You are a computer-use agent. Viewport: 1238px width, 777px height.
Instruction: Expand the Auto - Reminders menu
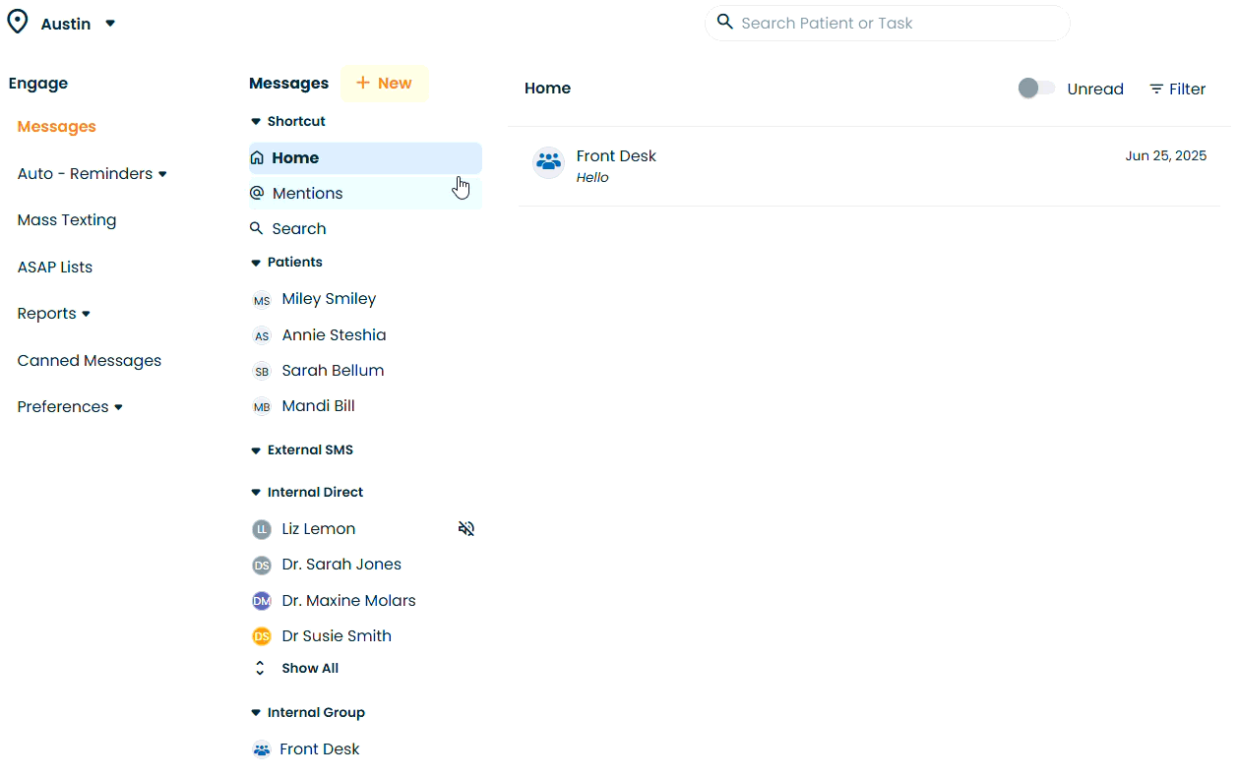(162, 174)
